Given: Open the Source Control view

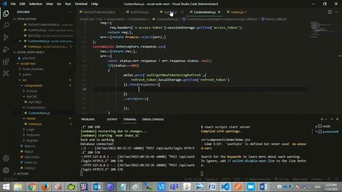Looking at the screenshot, I should tap(6, 37).
